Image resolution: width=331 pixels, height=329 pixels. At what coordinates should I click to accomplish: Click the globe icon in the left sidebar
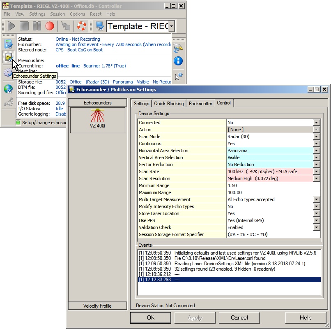coord(8,88)
